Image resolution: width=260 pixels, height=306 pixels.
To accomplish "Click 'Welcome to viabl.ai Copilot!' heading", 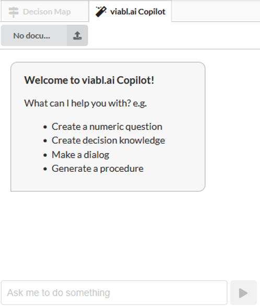I will [x=89, y=80].
